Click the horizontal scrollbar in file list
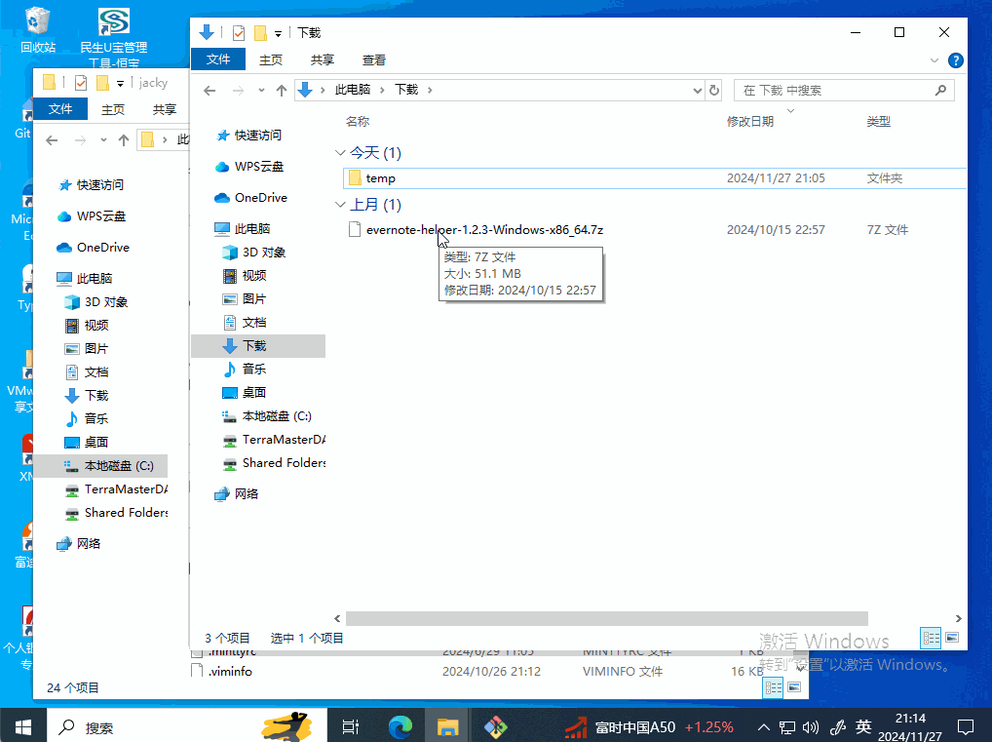992x742 pixels. [x=606, y=618]
